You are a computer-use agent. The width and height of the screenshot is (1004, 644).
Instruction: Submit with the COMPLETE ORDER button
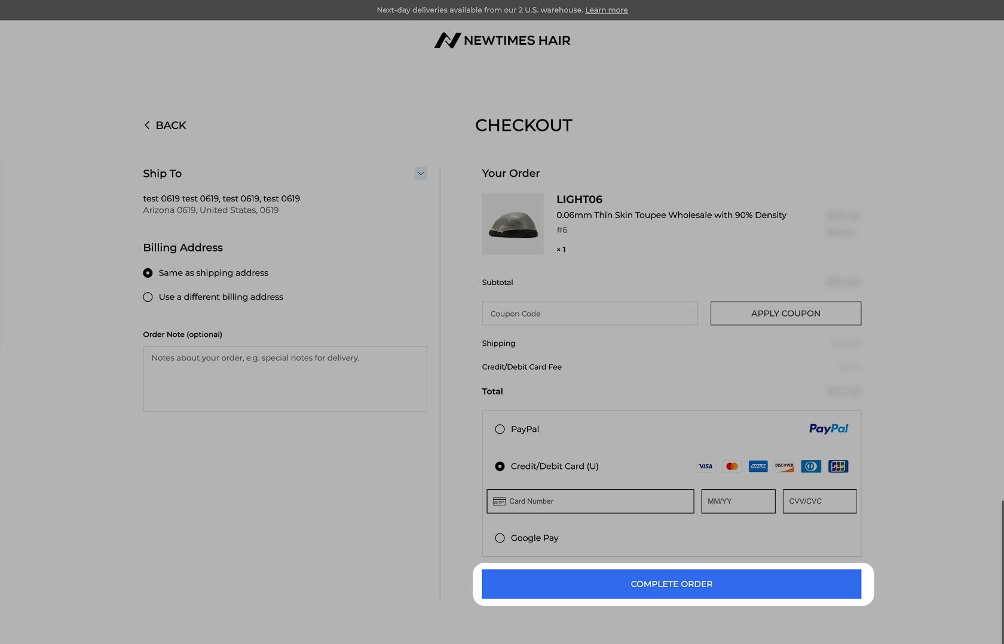pyautogui.click(x=672, y=584)
